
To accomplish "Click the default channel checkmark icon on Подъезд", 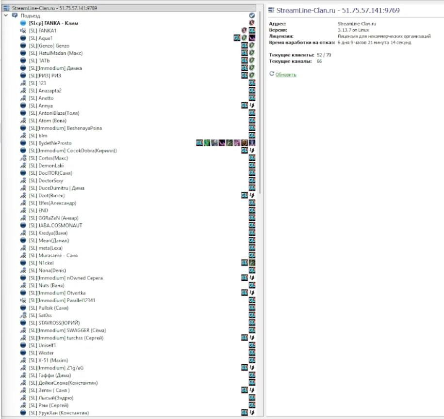I will (252, 16).
